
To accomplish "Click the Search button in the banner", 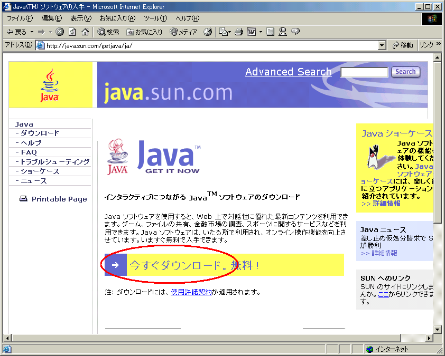I will (405, 72).
